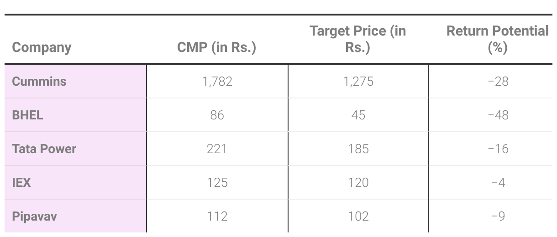Screen dimensions: 557x237
Task: Click the −48 return potential cell
Action: [498, 115]
